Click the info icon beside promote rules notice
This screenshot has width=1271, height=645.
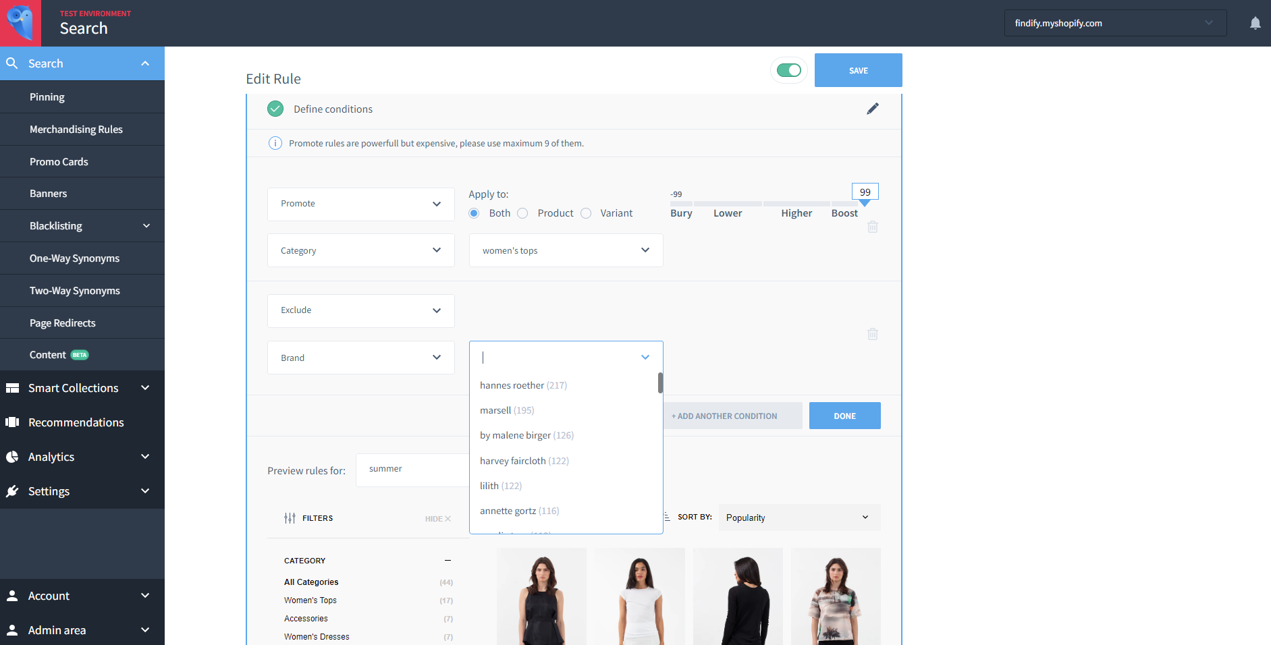tap(275, 143)
